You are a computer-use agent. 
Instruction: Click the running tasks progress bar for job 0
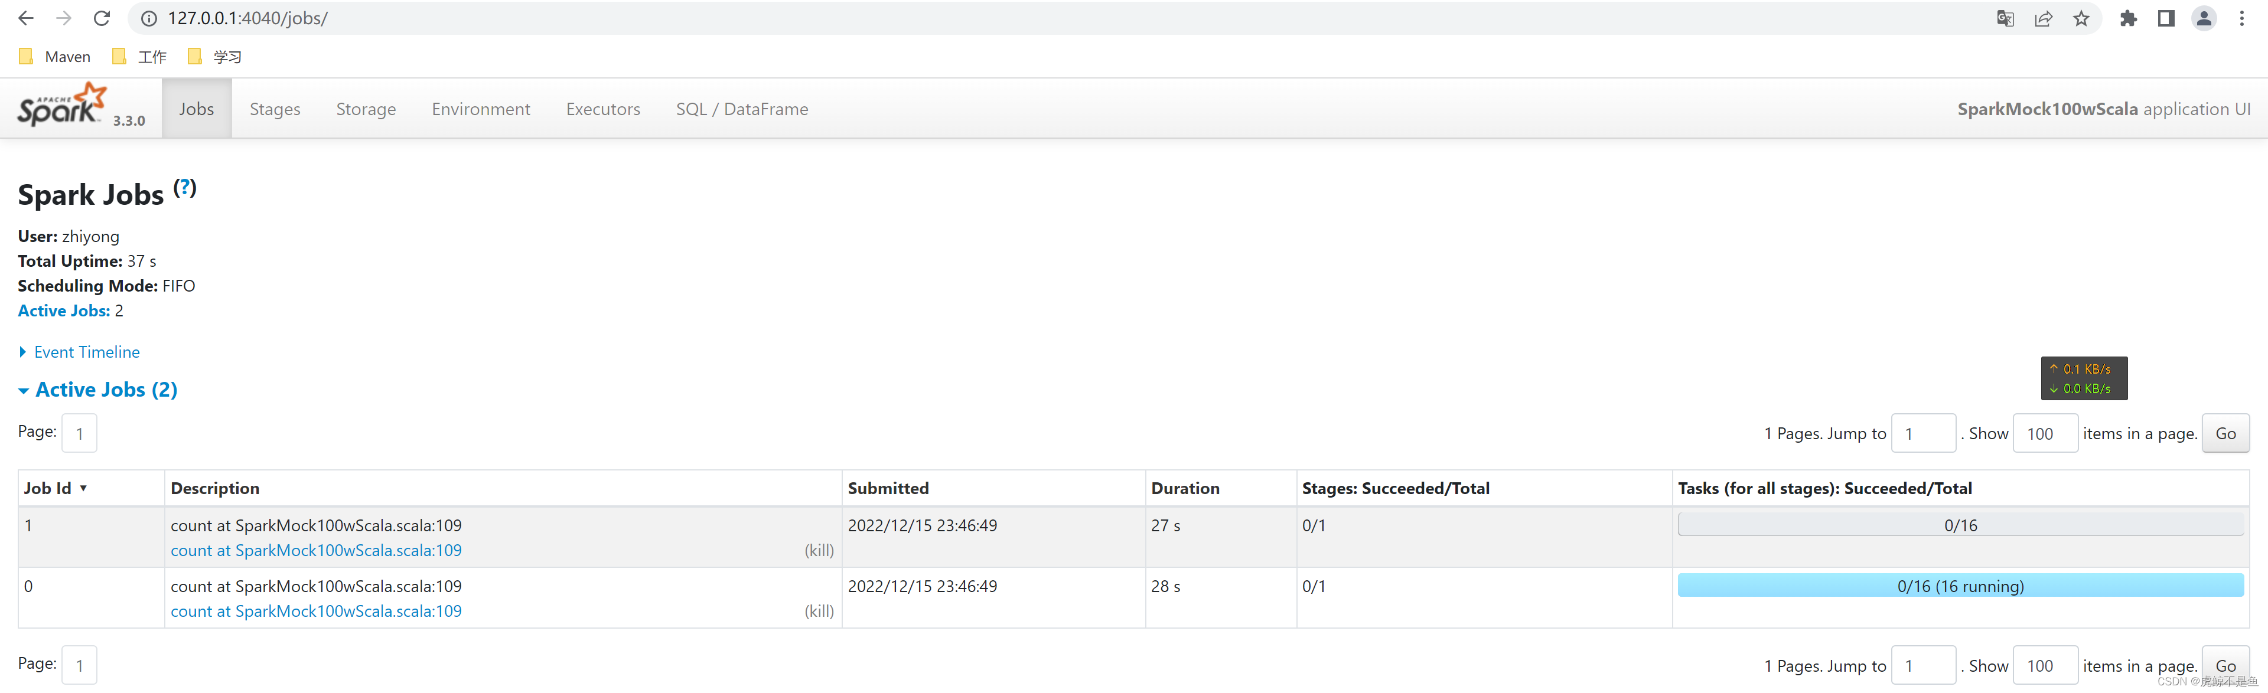coord(1960,585)
